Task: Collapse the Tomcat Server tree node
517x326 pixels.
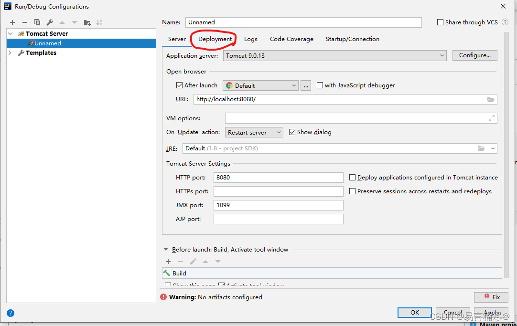Action: click(x=11, y=33)
